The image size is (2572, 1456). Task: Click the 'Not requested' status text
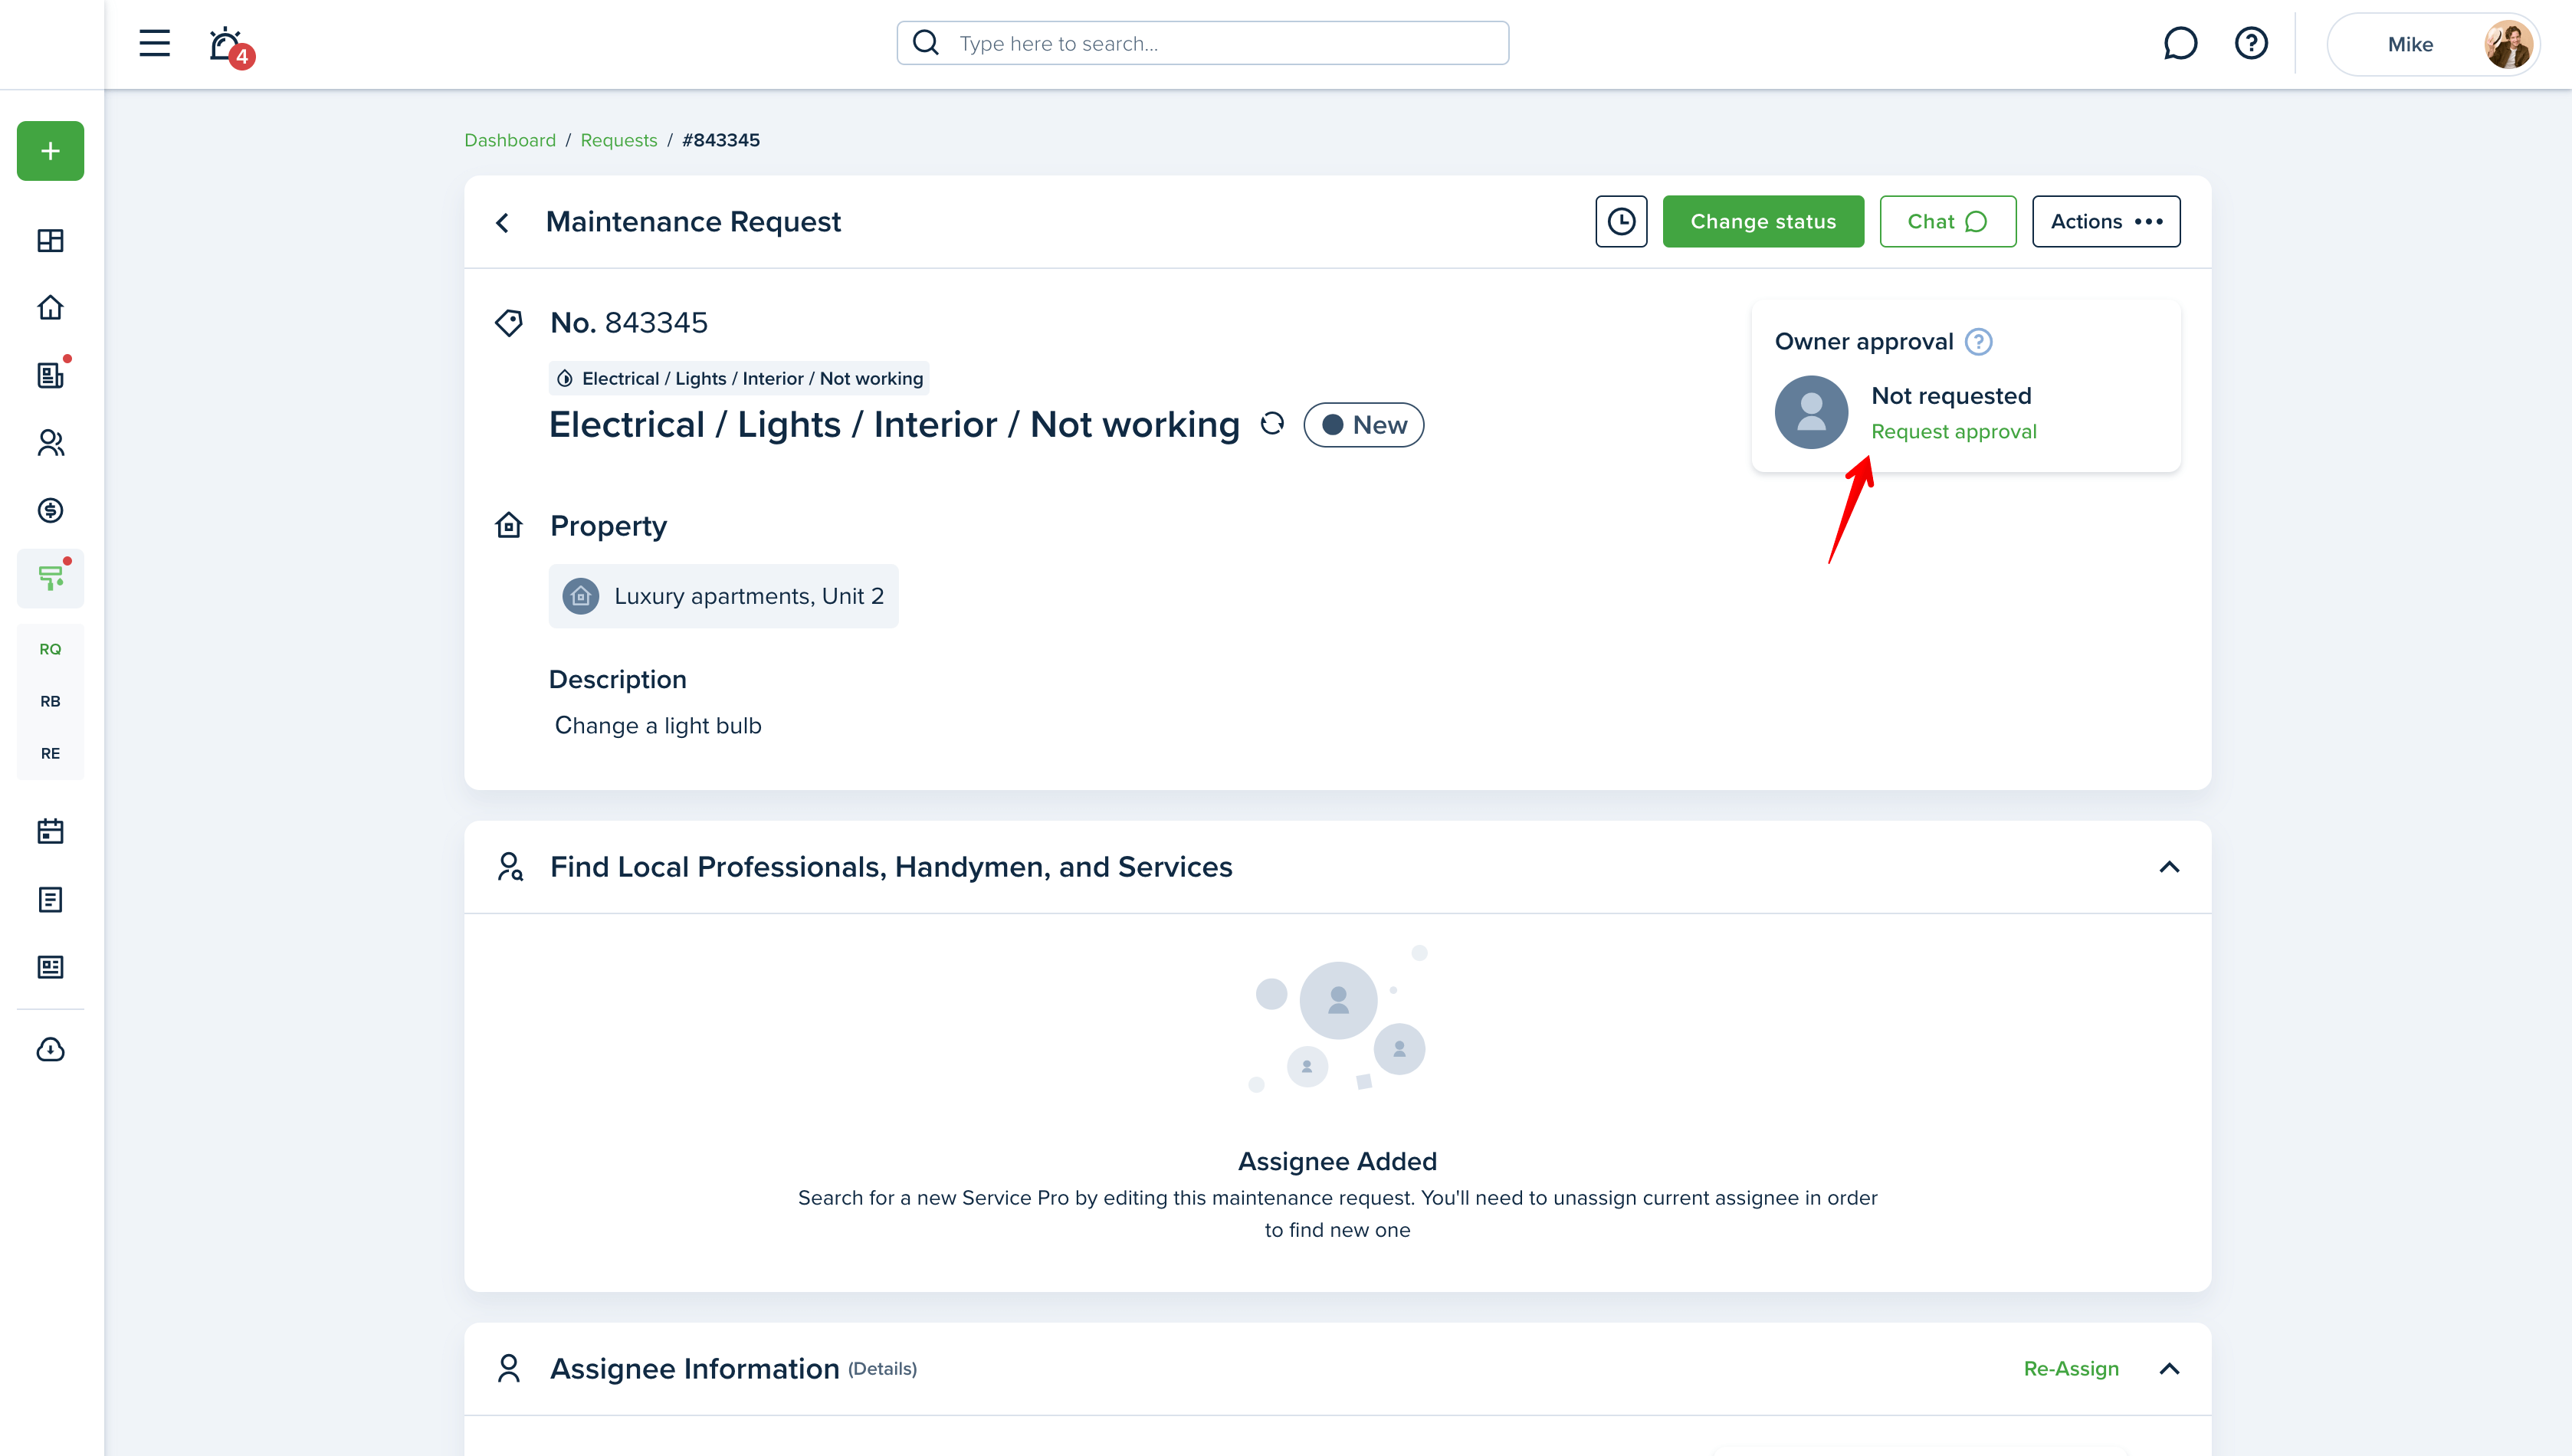pos(1951,396)
